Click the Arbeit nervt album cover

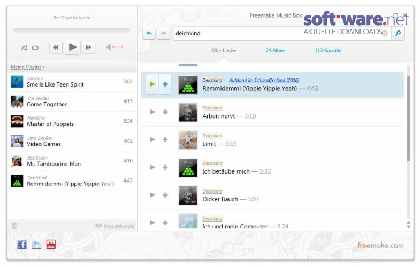click(188, 112)
